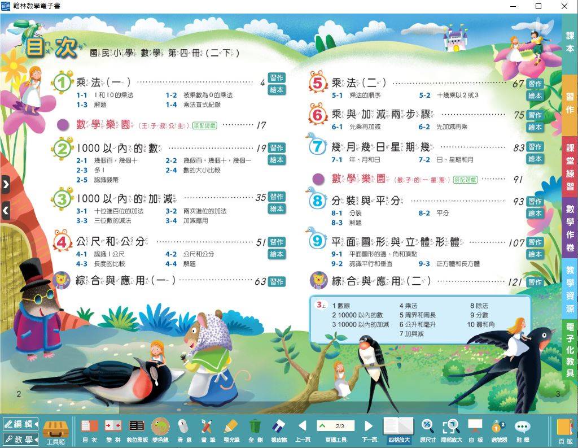
Task: Click the right-pointing arrow on left edge
Action: (x=5, y=184)
